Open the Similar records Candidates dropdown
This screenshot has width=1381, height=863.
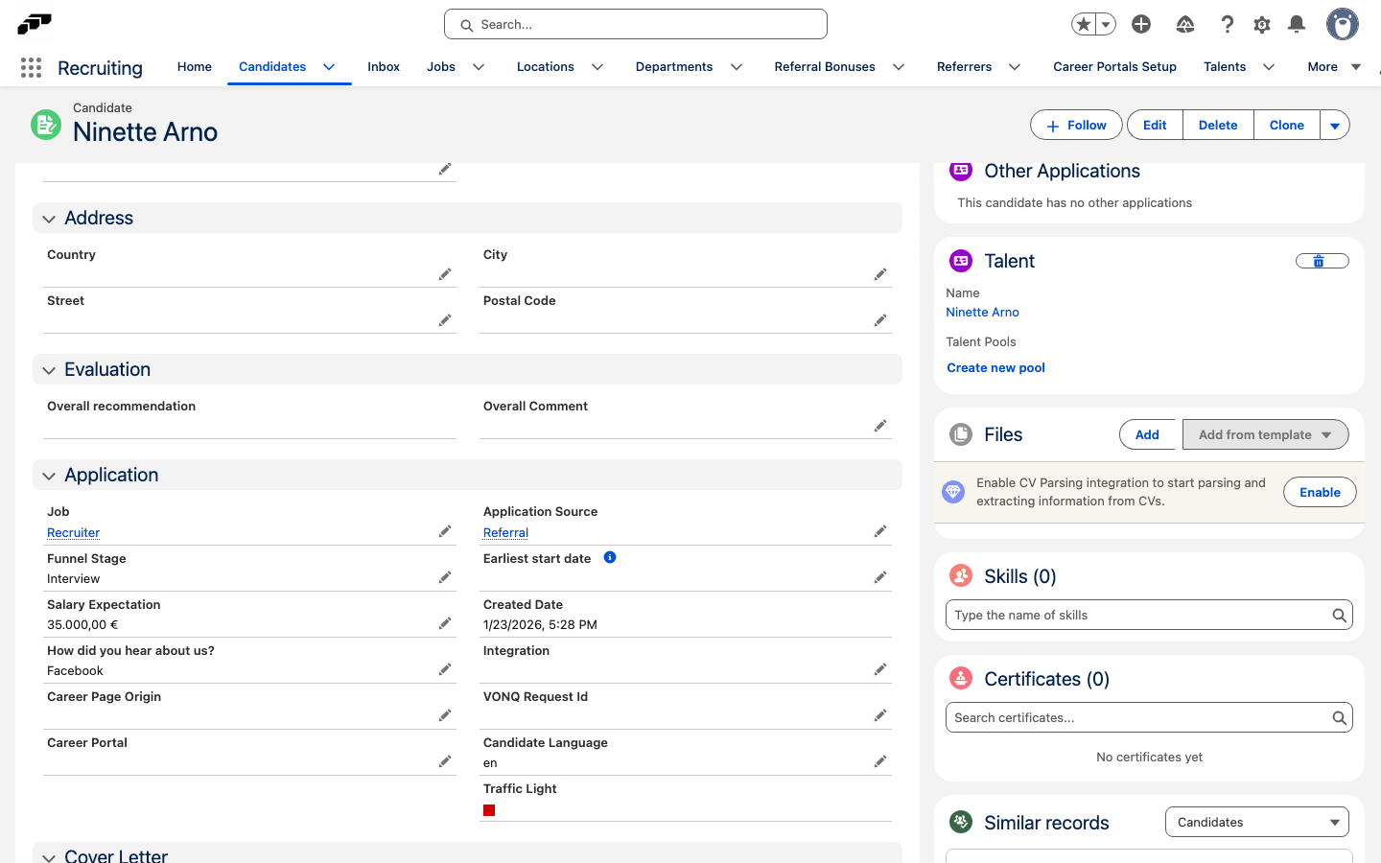[1257, 822]
